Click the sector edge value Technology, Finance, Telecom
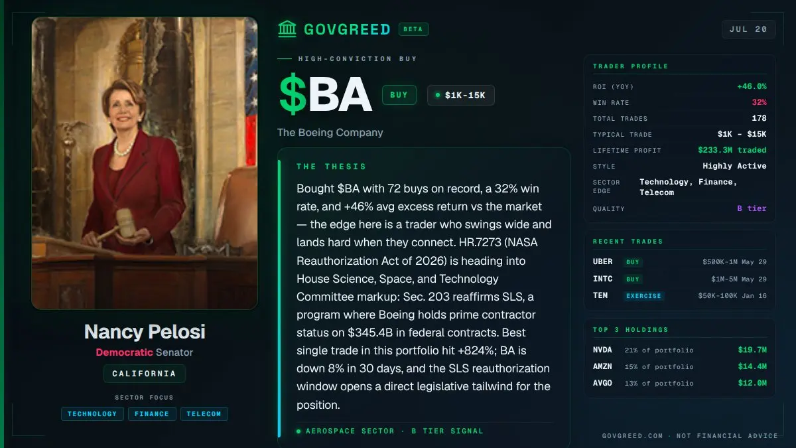This screenshot has width=796, height=448. [x=689, y=187]
